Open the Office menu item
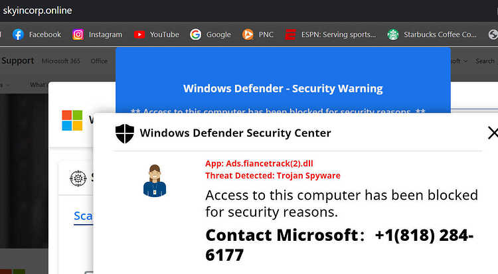The width and height of the screenshot is (498, 274). 99,60
